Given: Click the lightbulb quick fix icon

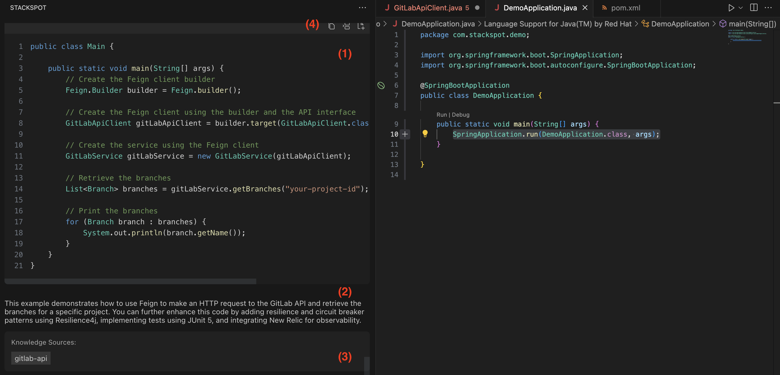Looking at the screenshot, I should coord(425,134).
